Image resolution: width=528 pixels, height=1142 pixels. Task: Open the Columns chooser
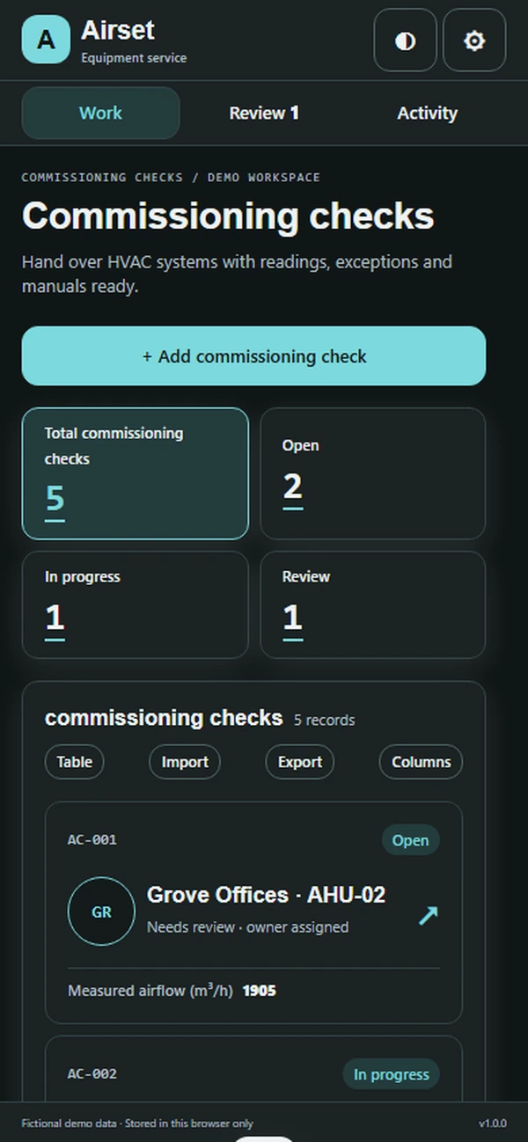click(x=421, y=762)
